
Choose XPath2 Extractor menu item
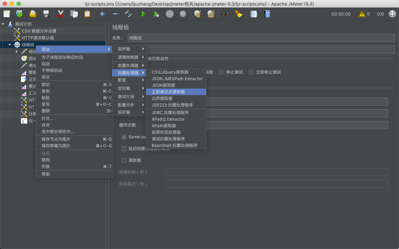[176, 119]
